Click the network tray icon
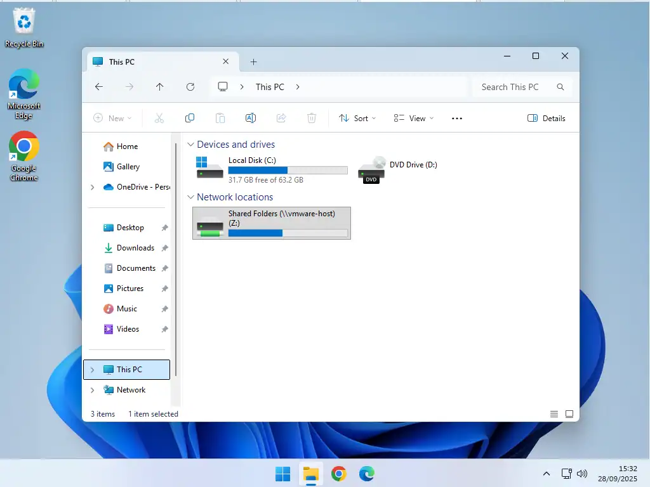 pyautogui.click(x=566, y=473)
